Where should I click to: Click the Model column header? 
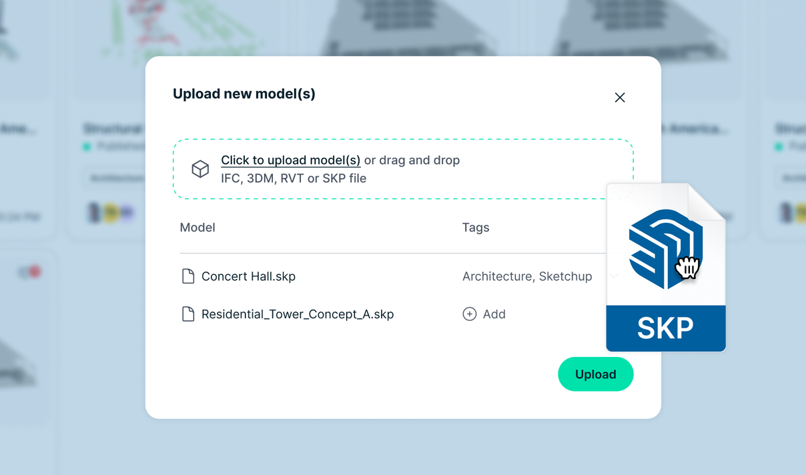(197, 227)
